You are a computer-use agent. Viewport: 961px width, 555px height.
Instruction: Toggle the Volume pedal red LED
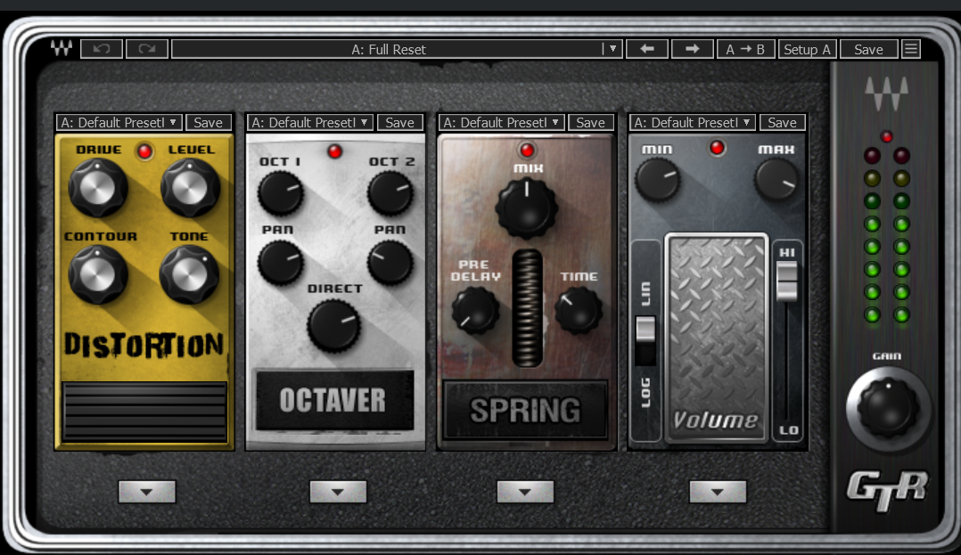pos(717,148)
